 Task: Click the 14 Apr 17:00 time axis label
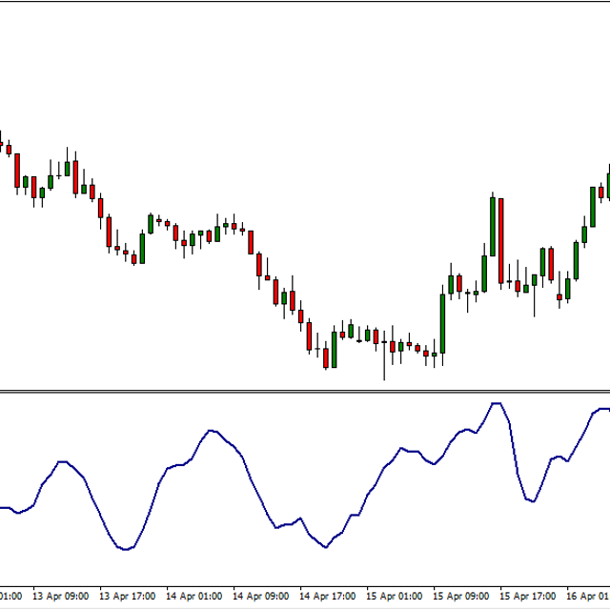328,596
